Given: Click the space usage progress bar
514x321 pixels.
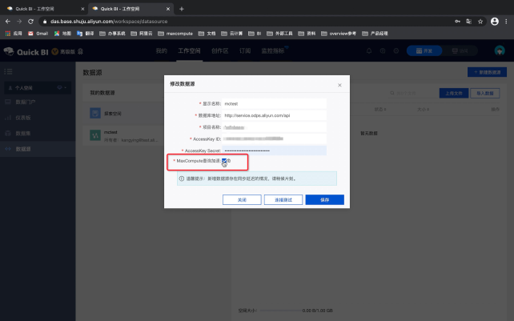Looking at the screenshot, I should click(279, 311).
